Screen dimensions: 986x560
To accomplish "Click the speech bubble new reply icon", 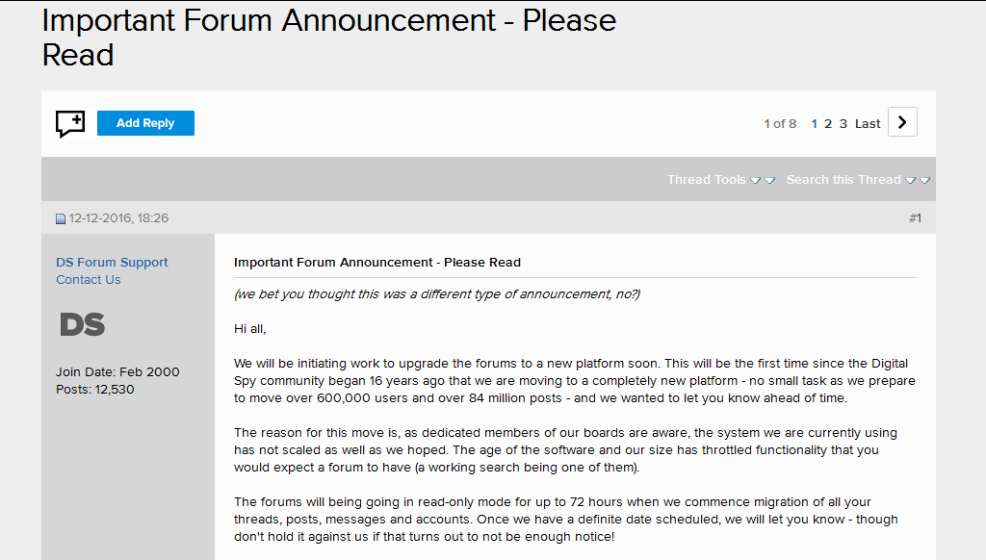I will 69,124.
